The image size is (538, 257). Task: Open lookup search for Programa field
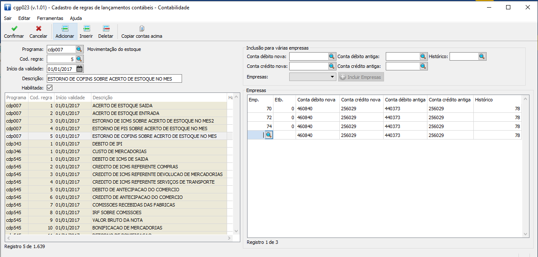[80, 49]
